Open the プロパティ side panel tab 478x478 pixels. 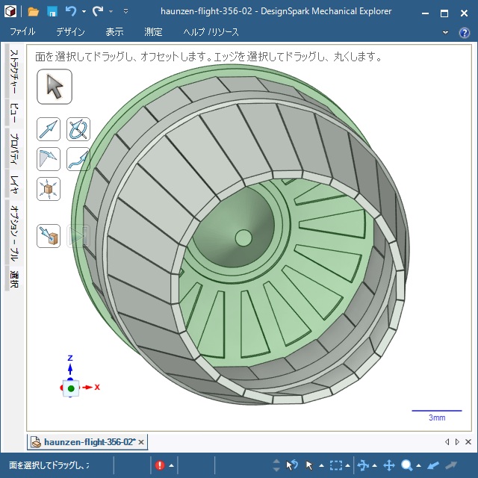(14, 149)
